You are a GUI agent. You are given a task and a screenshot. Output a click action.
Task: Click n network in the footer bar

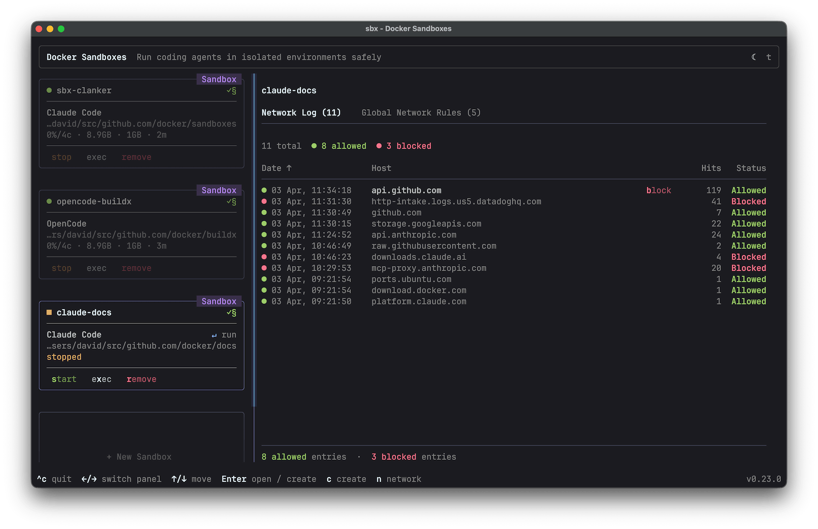pyautogui.click(x=399, y=479)
